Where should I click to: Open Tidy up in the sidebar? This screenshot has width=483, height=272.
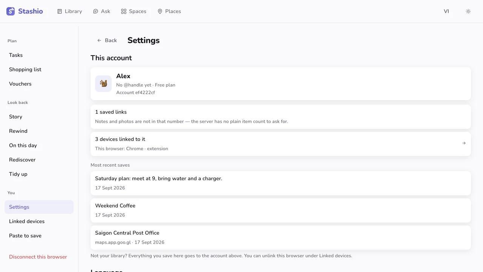(x=39, y=174)
